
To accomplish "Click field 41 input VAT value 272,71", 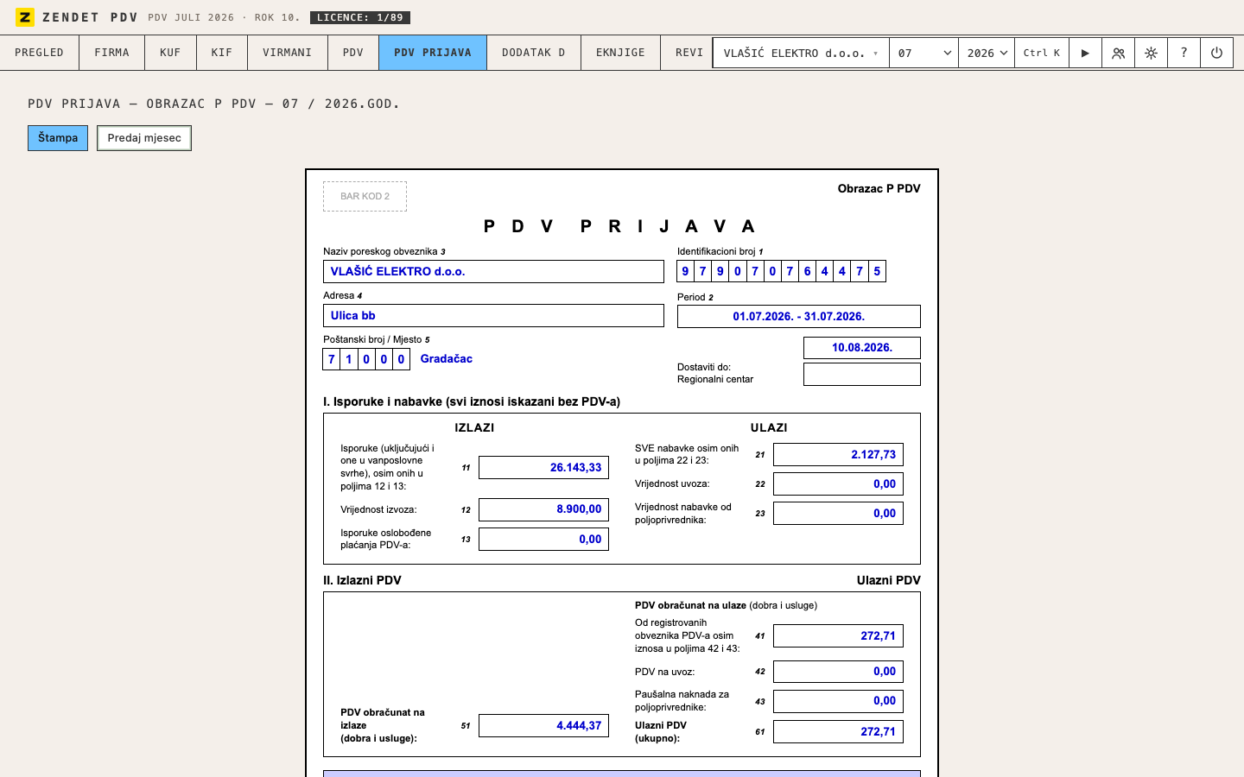I will pos(838,635).
